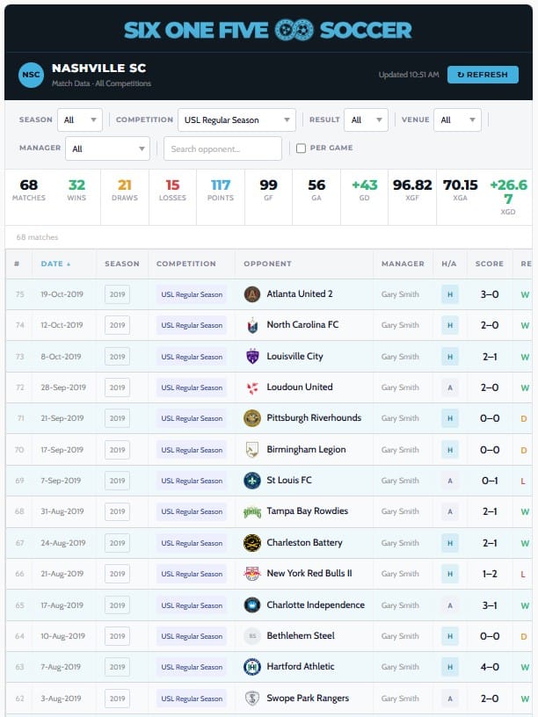
Task: Click the Charleston Battery team logo
Action: point(252,543)
